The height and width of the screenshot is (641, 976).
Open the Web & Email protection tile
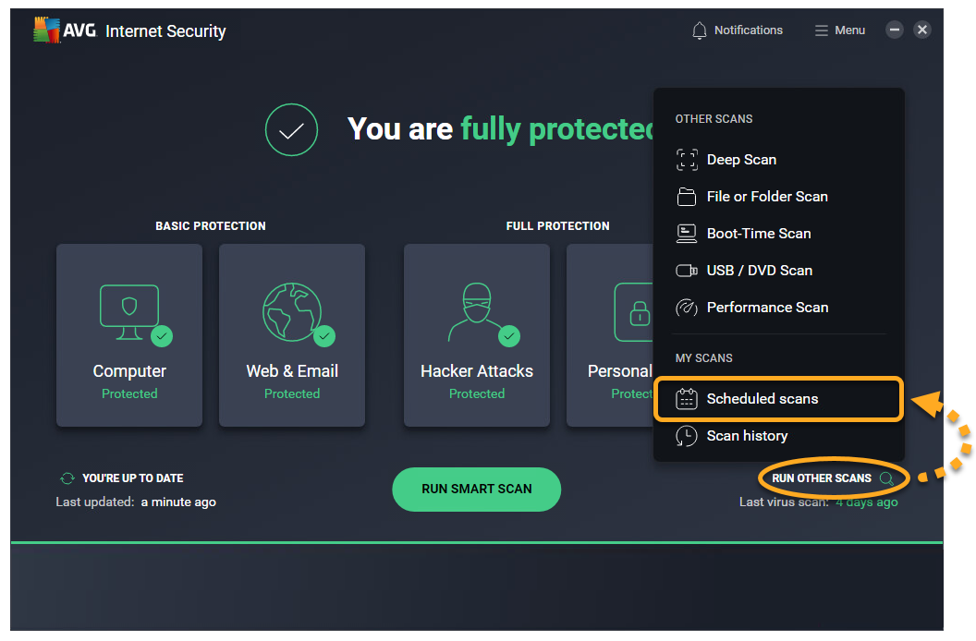click(x=292, y=335)
